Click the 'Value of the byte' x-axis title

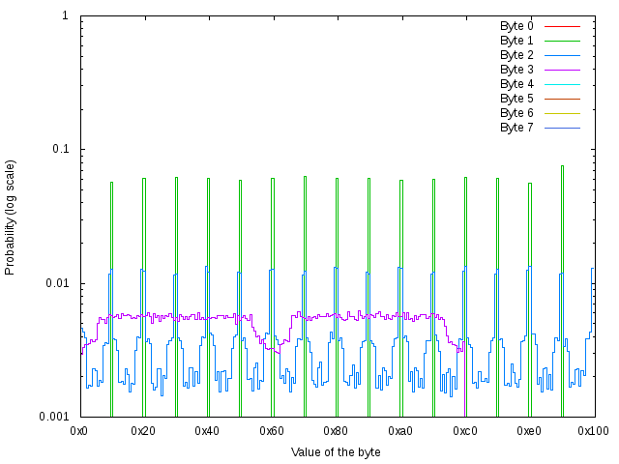click(336, 452)
